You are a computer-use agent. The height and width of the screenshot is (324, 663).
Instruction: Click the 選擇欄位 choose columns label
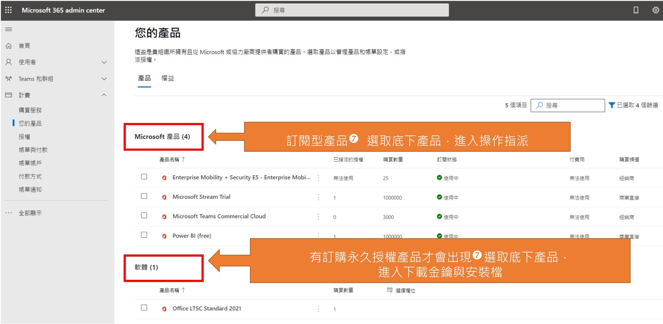point(405,290)
